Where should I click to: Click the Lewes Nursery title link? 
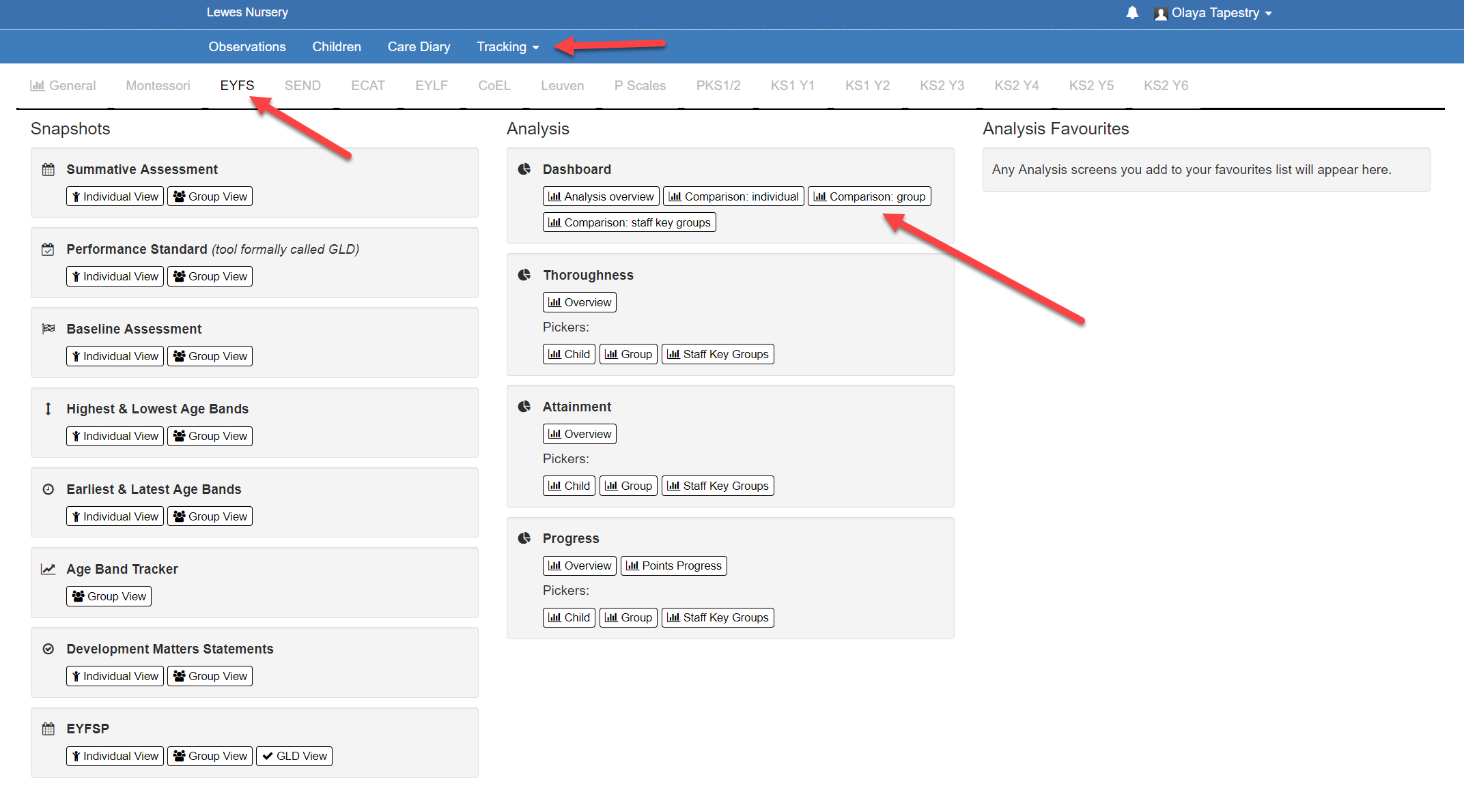point(247,12)
